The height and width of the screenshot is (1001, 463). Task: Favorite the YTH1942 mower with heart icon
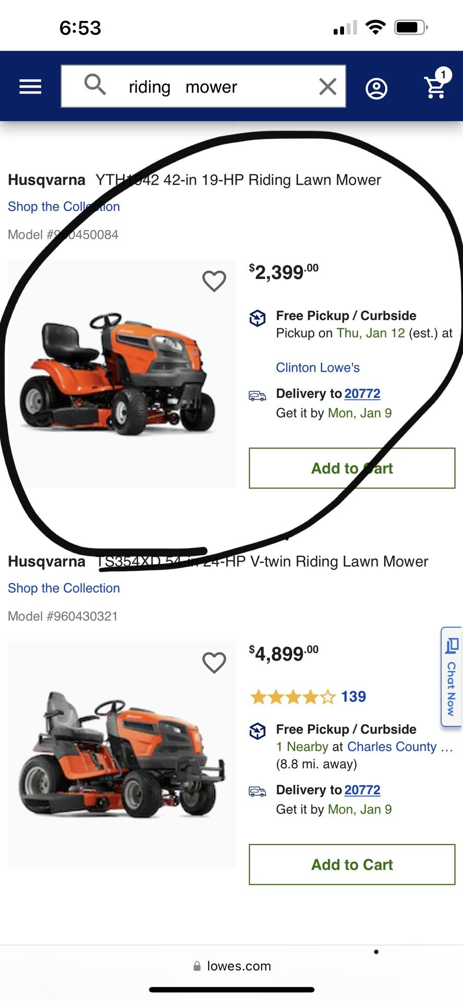(x=214, y=282)
